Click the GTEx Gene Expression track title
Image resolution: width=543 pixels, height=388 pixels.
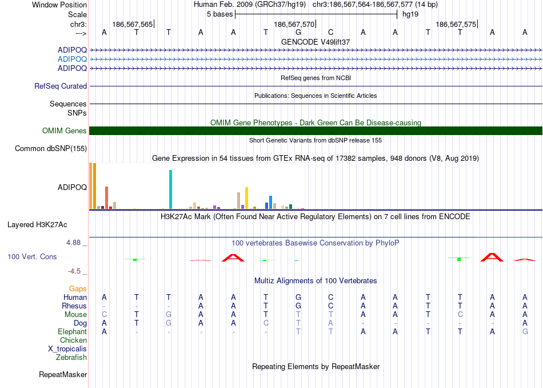point(316,159)
